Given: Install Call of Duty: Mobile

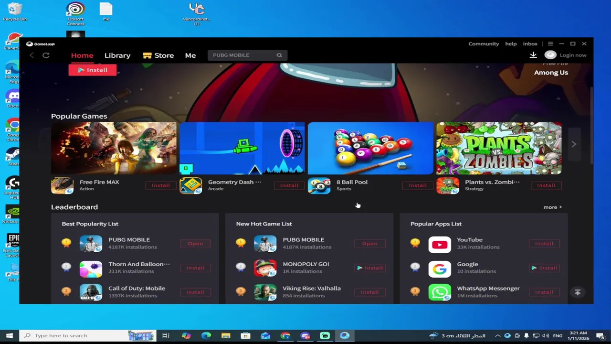Looking at the screenshot, I should (195, 292).
